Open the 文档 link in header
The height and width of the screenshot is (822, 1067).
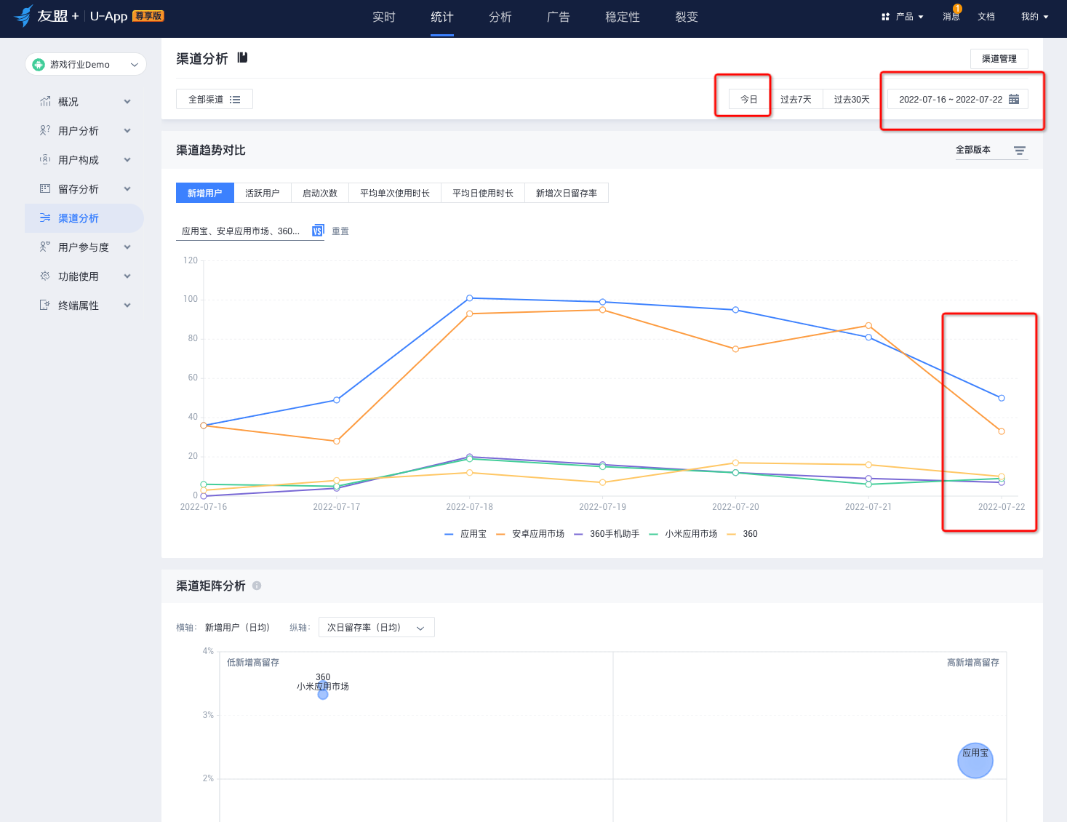(986, 17)
